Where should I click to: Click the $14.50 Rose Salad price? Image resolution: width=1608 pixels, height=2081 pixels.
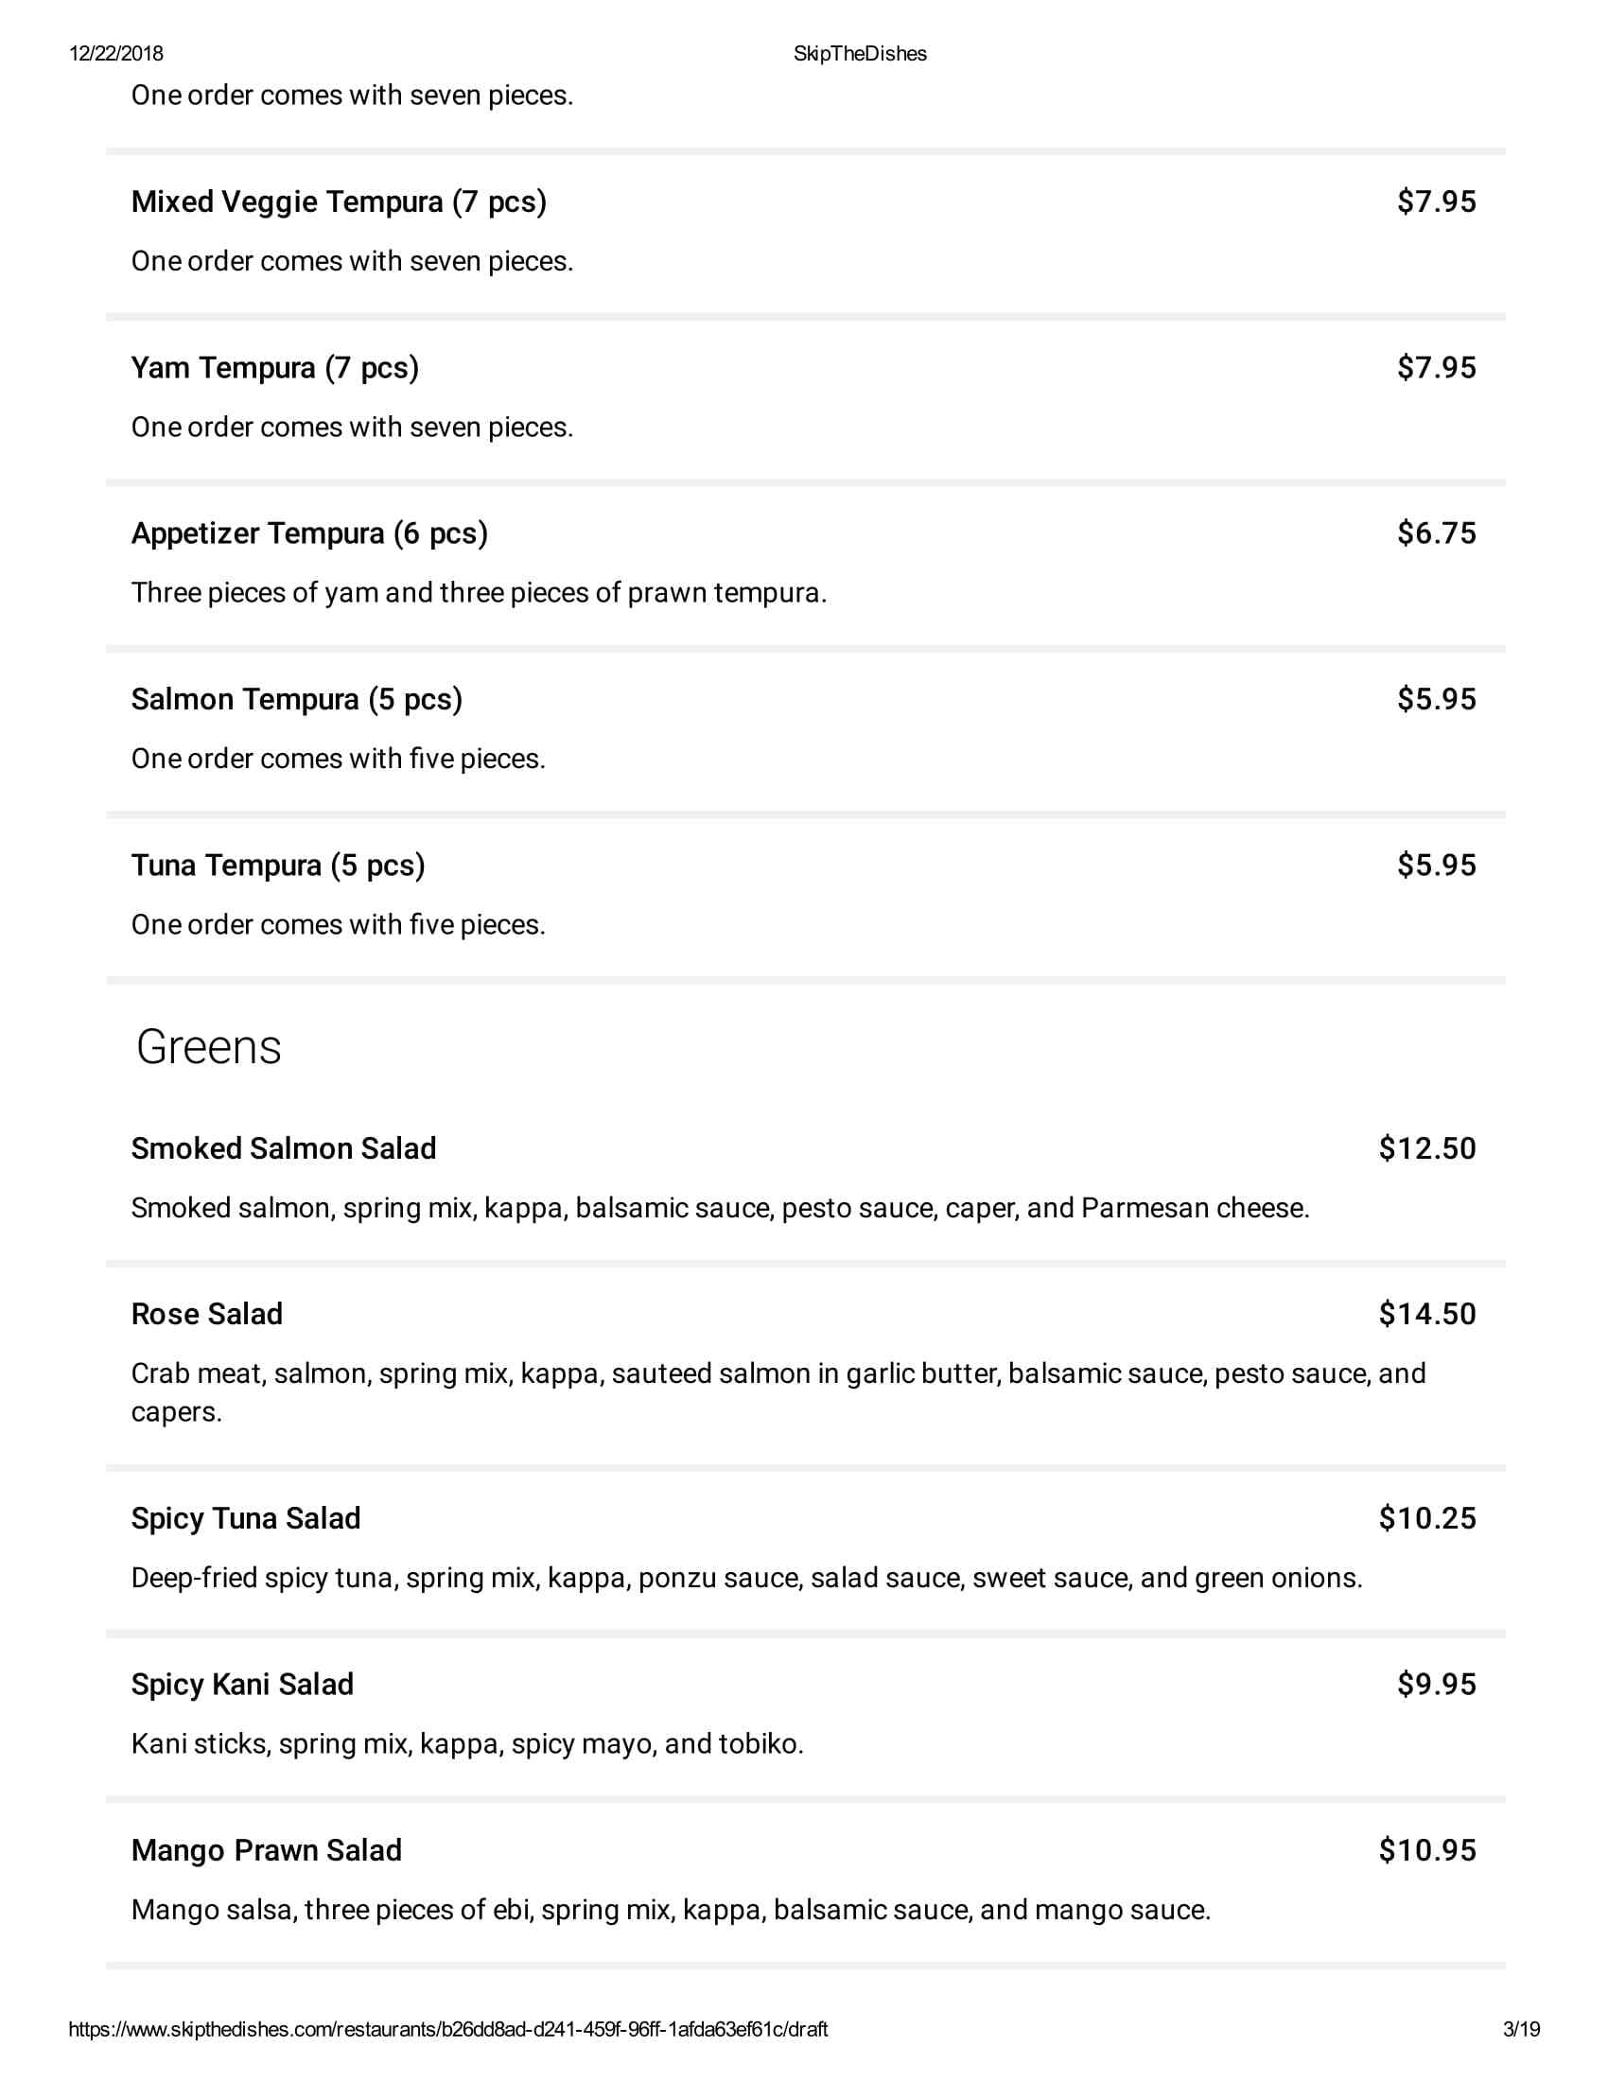coord(1426,1314)
